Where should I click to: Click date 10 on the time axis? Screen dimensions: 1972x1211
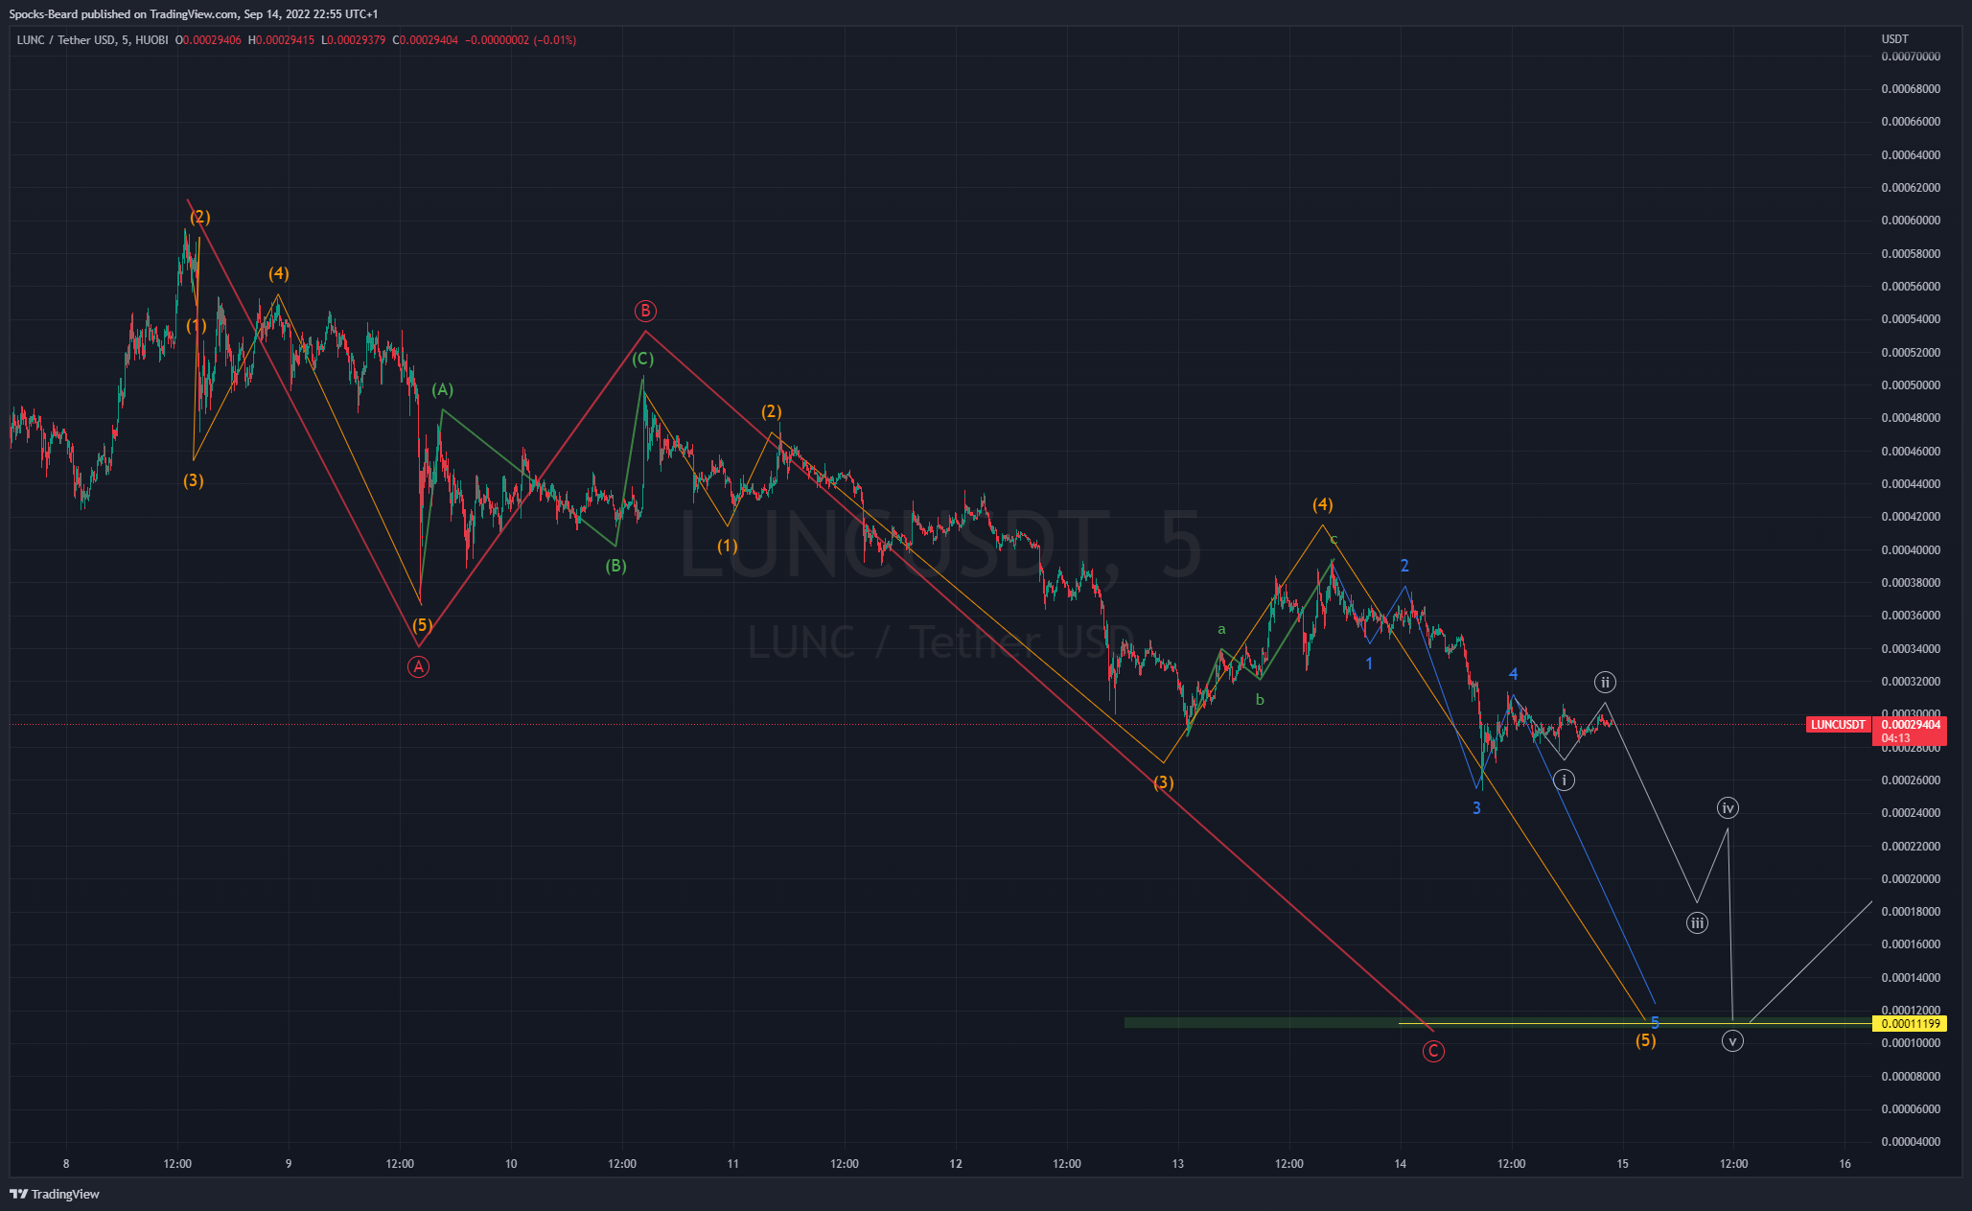click(511, 1164)
